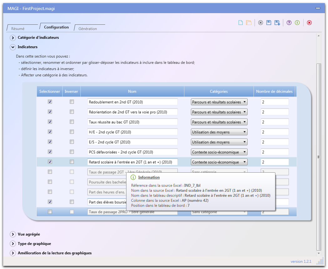
Task: Click the new project icon
Action: [240, 23]
